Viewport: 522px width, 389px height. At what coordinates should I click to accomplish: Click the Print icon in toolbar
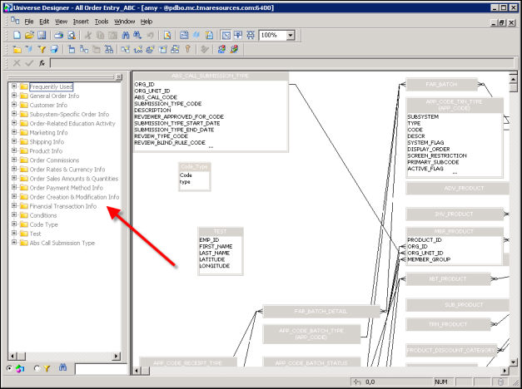click(58, 36)
